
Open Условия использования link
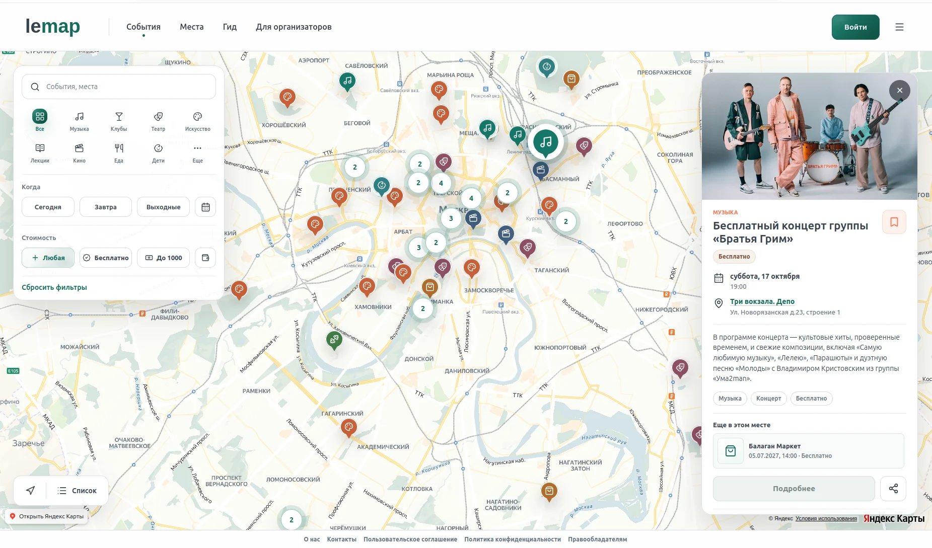(826, 518)
